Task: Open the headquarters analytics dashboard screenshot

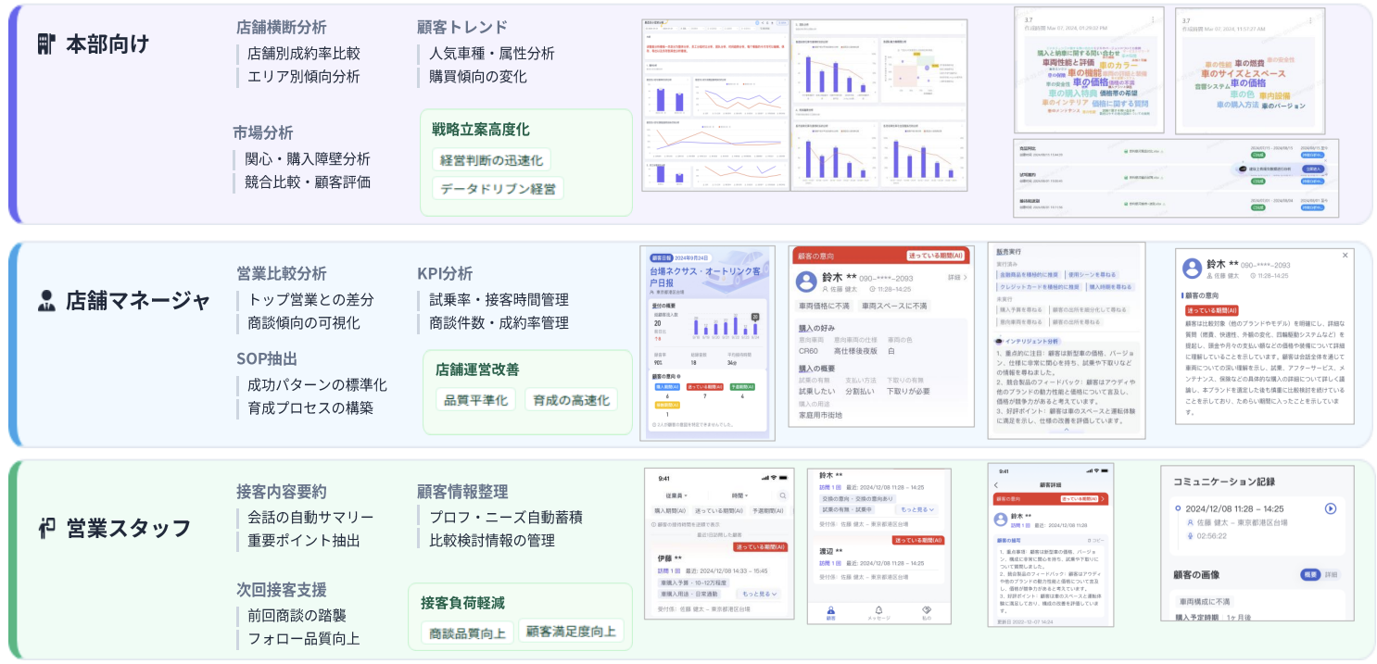Action: [804, 106]
